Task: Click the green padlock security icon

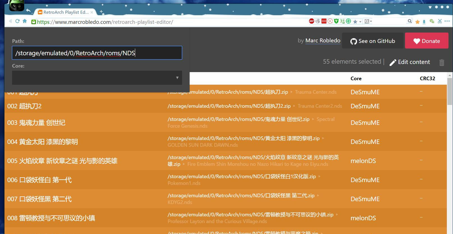Action: coord(34,22)
